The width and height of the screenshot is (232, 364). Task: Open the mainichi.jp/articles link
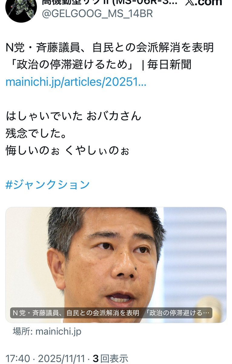tap(76, 82)
